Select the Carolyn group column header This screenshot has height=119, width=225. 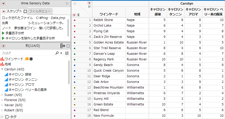pyautogui.click(x=187, y=4)
